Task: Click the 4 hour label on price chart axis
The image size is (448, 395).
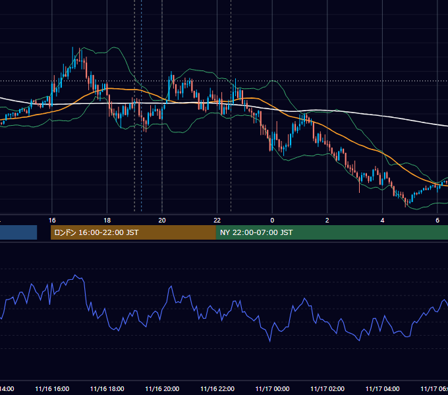Action: pyautogui.click(x=382, y=221)
